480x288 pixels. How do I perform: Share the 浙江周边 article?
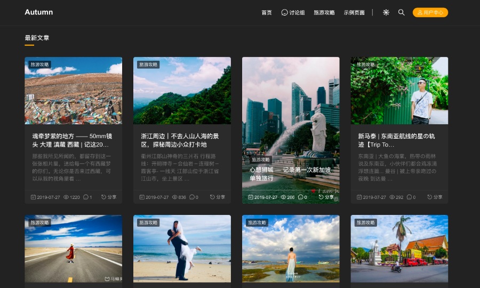coord(218,197)
